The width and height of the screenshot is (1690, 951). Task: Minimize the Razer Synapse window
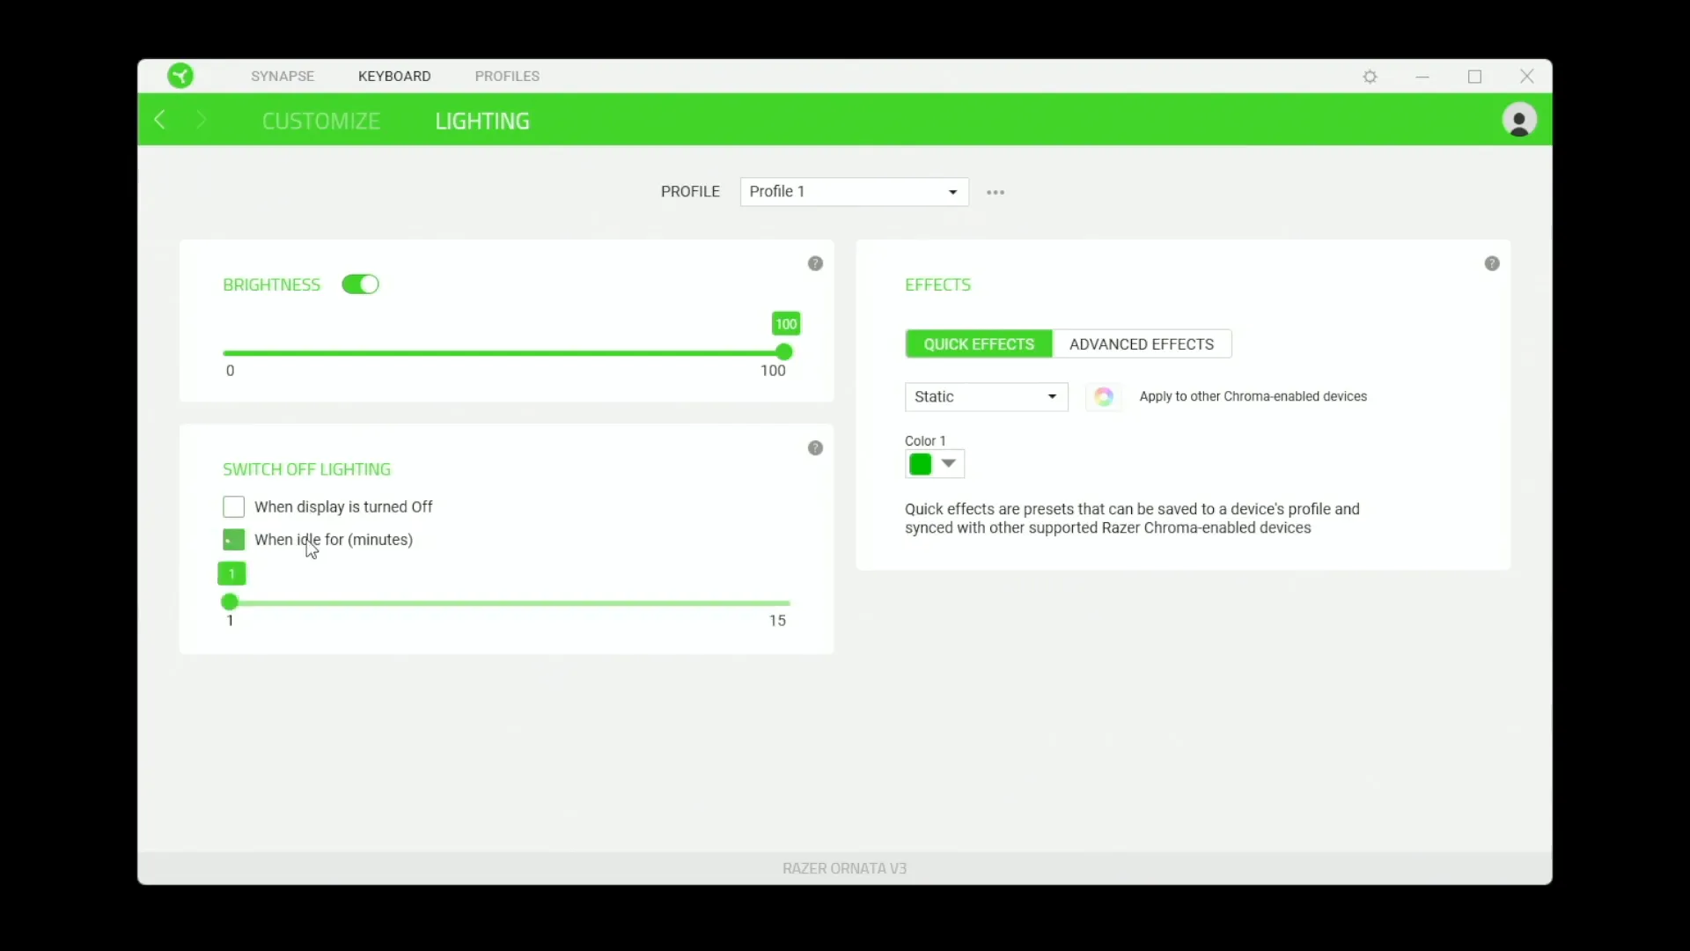pos(1422,77)
